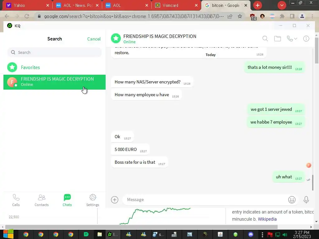Switch to the Vsimcard browser tab
Image resolution: width=319 pixels, height=239 pixels.
(174, 5)
